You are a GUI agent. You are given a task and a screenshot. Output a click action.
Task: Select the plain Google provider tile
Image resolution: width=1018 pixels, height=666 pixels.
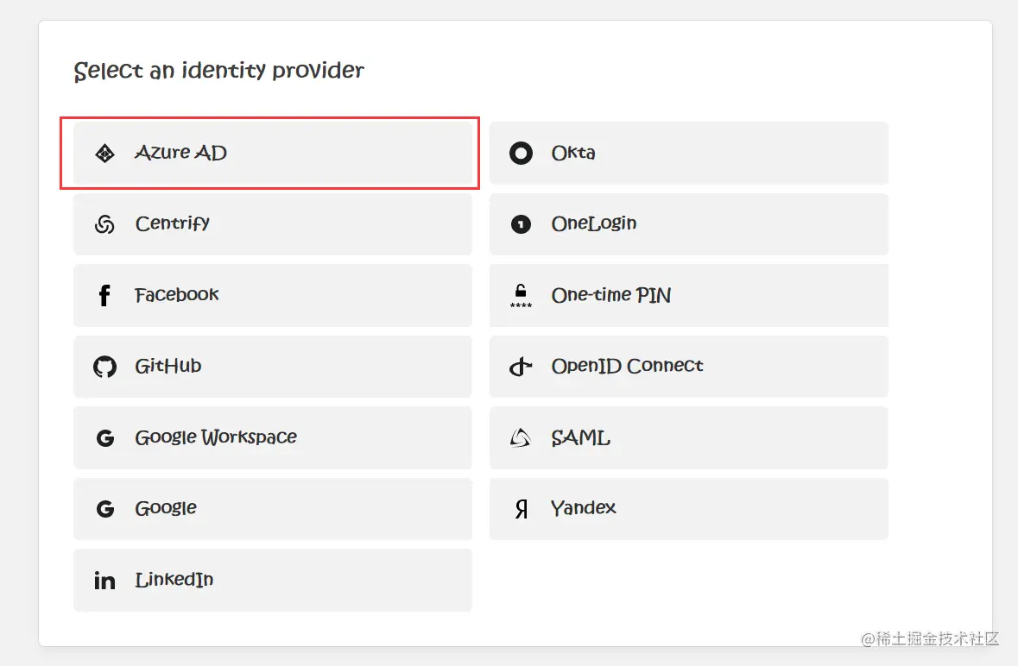tap(272, 509)
